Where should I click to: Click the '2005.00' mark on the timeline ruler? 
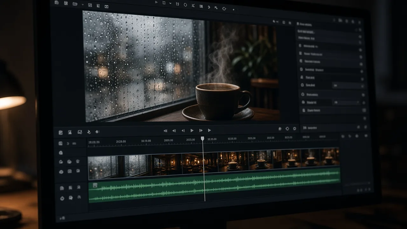pos(169,140)
